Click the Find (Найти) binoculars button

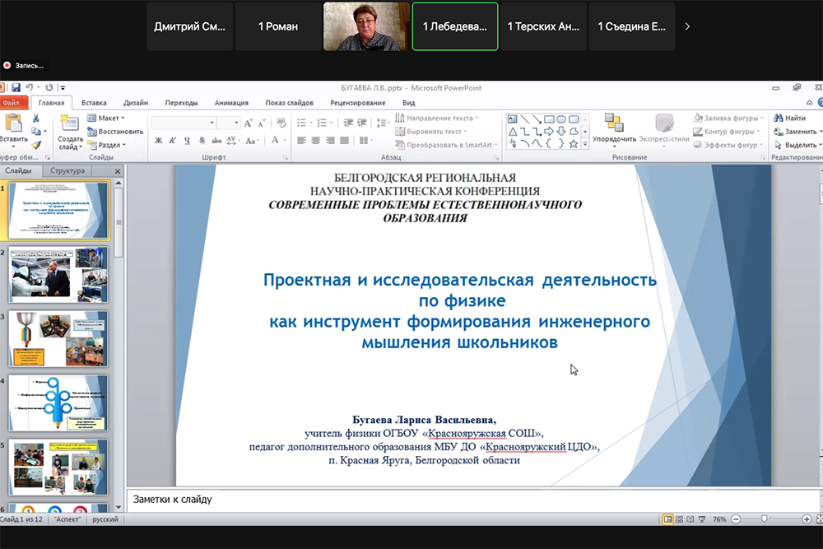click(x=788, y=119)
